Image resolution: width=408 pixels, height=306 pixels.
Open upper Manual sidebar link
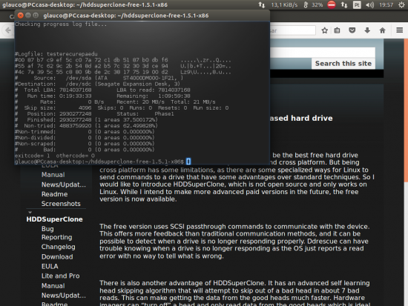tap(53, 175)
